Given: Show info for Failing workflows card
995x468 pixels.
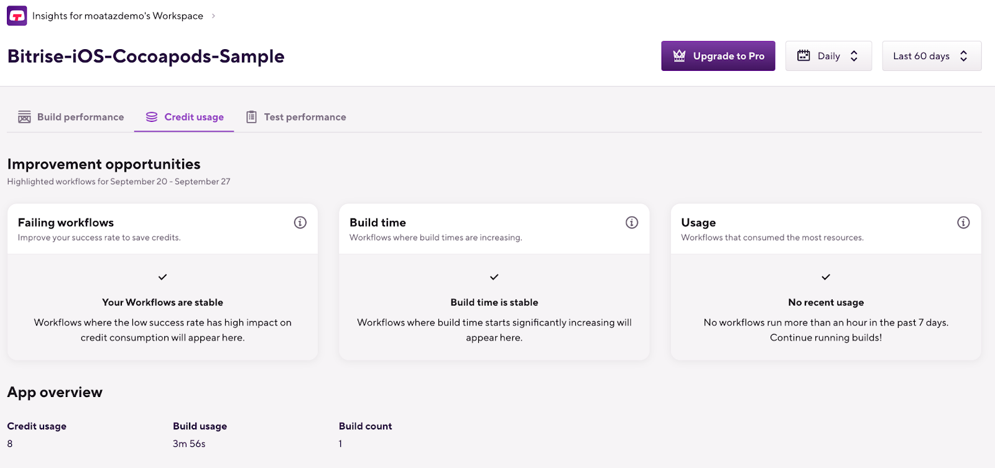Looking at the screenshot, I should (300, 222).
